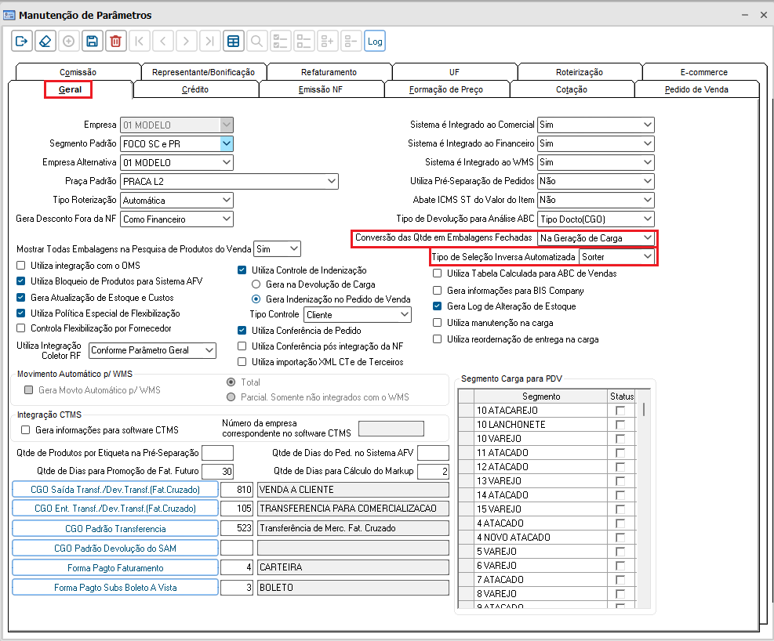Screen dimensions: 774x641
Task: Open Tipo Roterização dropdown
Action: [227, 200]
